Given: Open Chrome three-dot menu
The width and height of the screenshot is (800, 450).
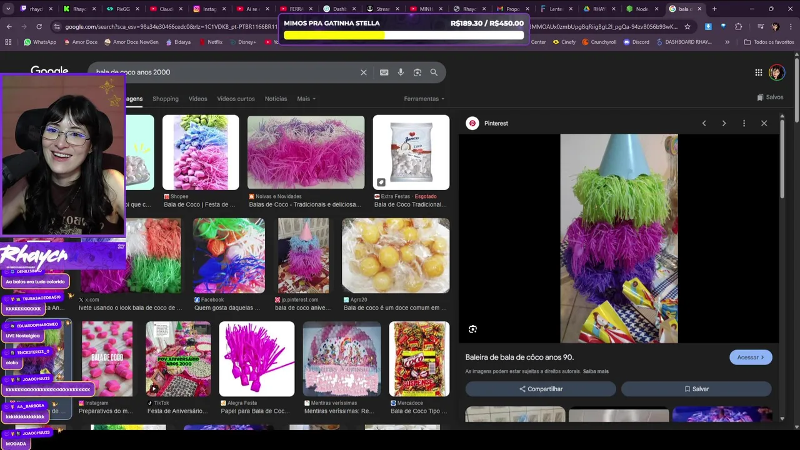Looking at the screenshot, I should 791,27.
